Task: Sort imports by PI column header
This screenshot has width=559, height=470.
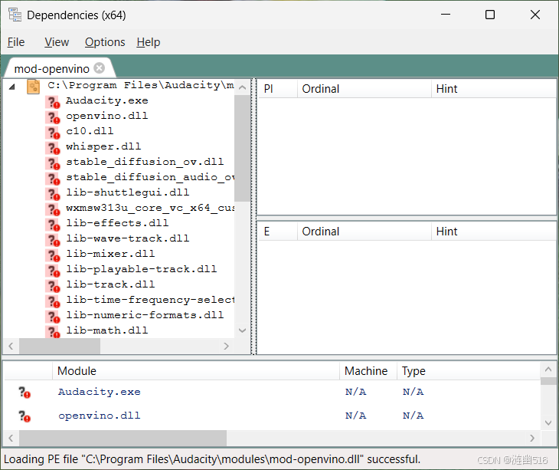Action: [277, 88]
